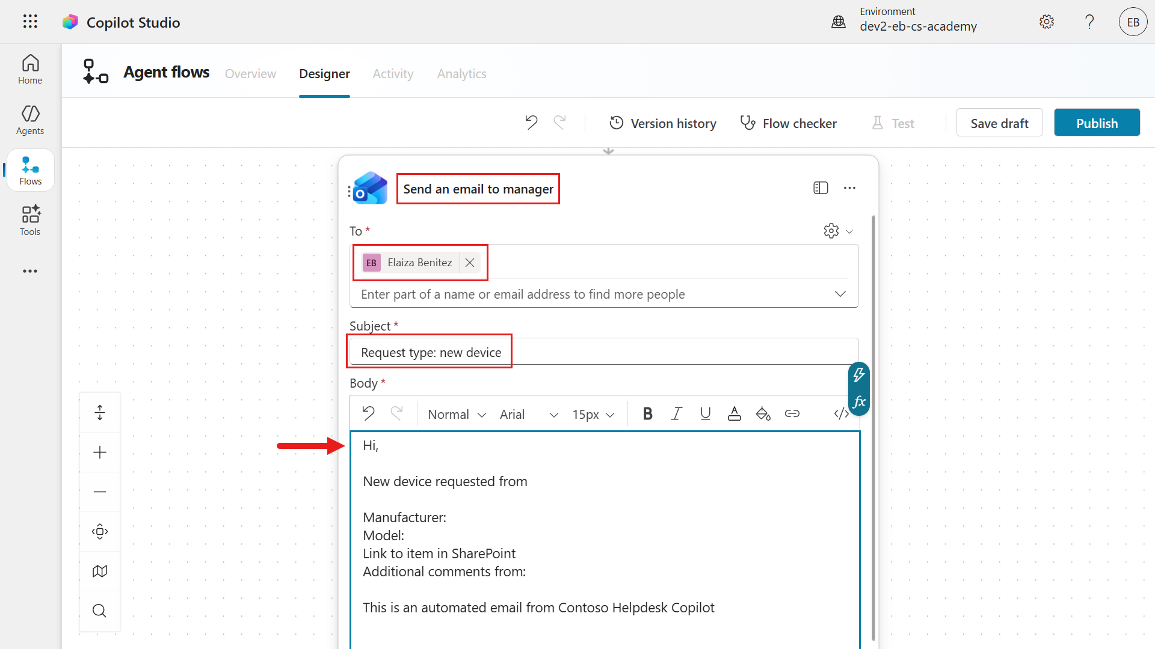
Task: Fit the flow to view
Action: (100, 531)
